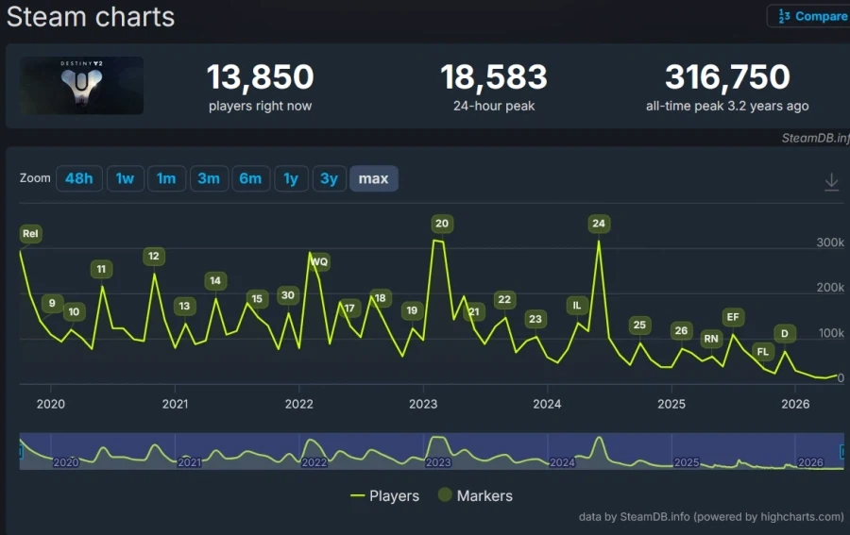Click chart marker 13
This screenshot has width=850, height=535.
pos(184,306)
